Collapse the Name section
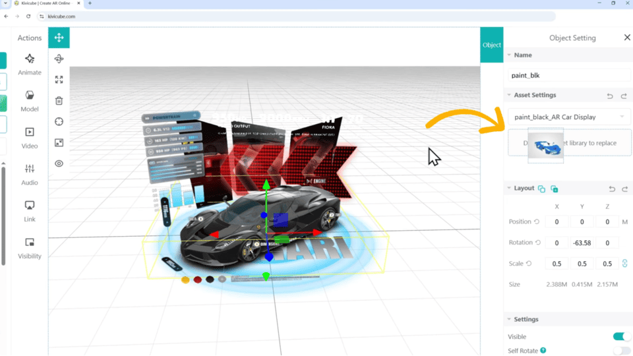Screen dimensions: 633x356 [509, 55]
